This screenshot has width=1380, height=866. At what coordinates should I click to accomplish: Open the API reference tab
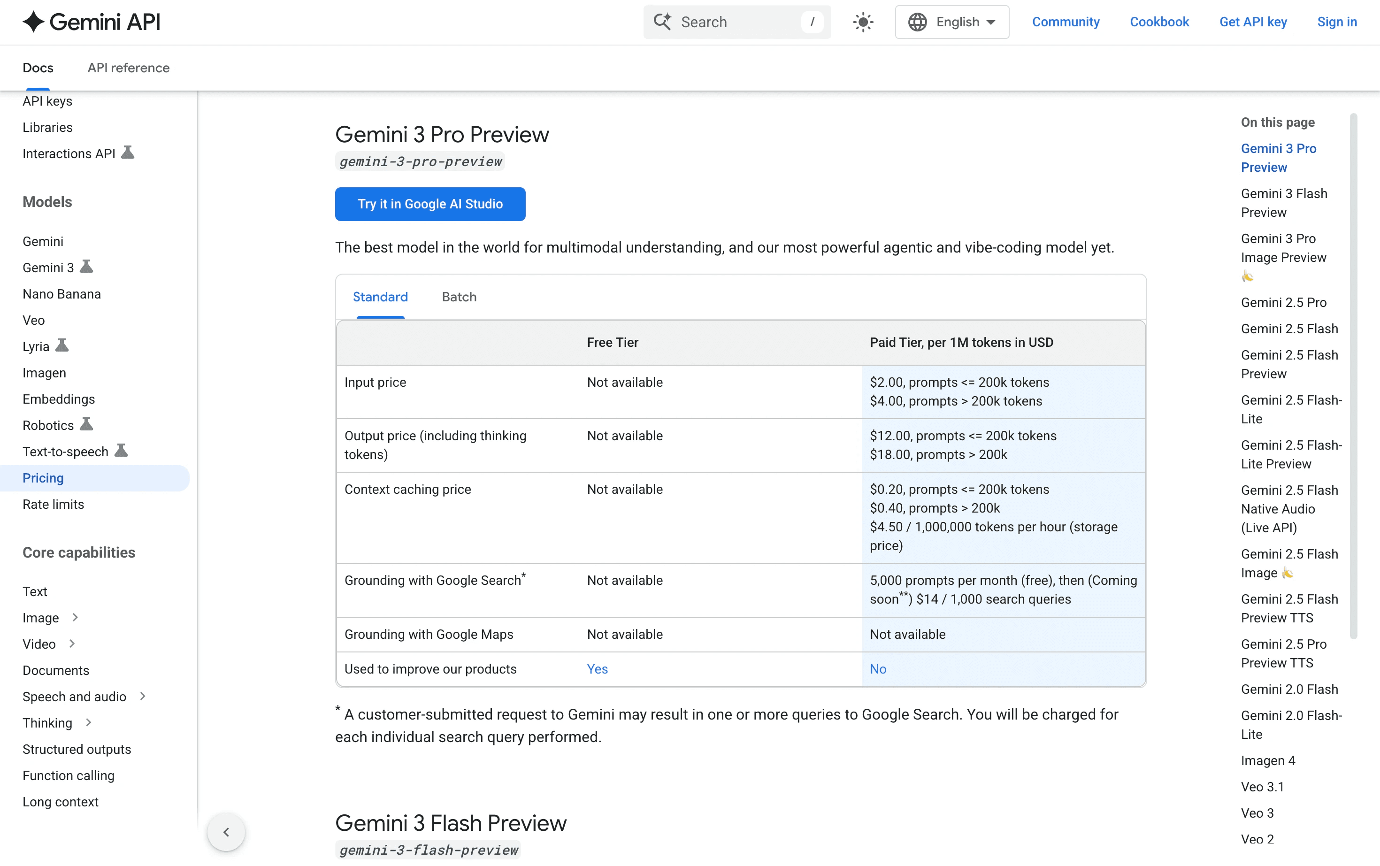point(128,68)
